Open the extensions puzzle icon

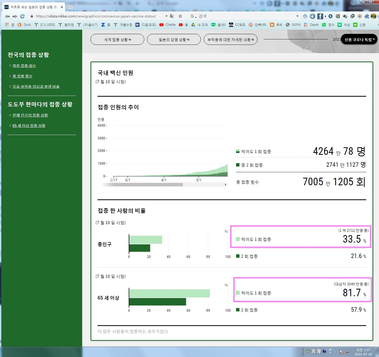pyautogui.click(x=367, y=16)
